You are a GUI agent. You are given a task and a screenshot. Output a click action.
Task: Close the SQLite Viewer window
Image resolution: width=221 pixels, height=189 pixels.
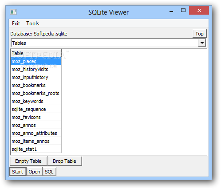pyautogui.click(x=199, y=10)
